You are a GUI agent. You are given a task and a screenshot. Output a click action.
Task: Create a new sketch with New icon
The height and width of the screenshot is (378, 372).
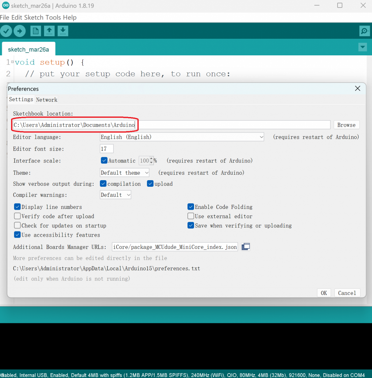35,31
